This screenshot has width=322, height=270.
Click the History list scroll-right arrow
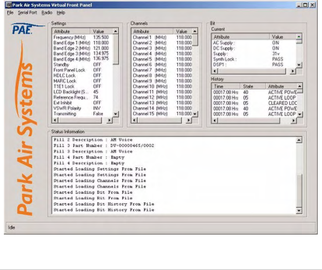point(294,120)
